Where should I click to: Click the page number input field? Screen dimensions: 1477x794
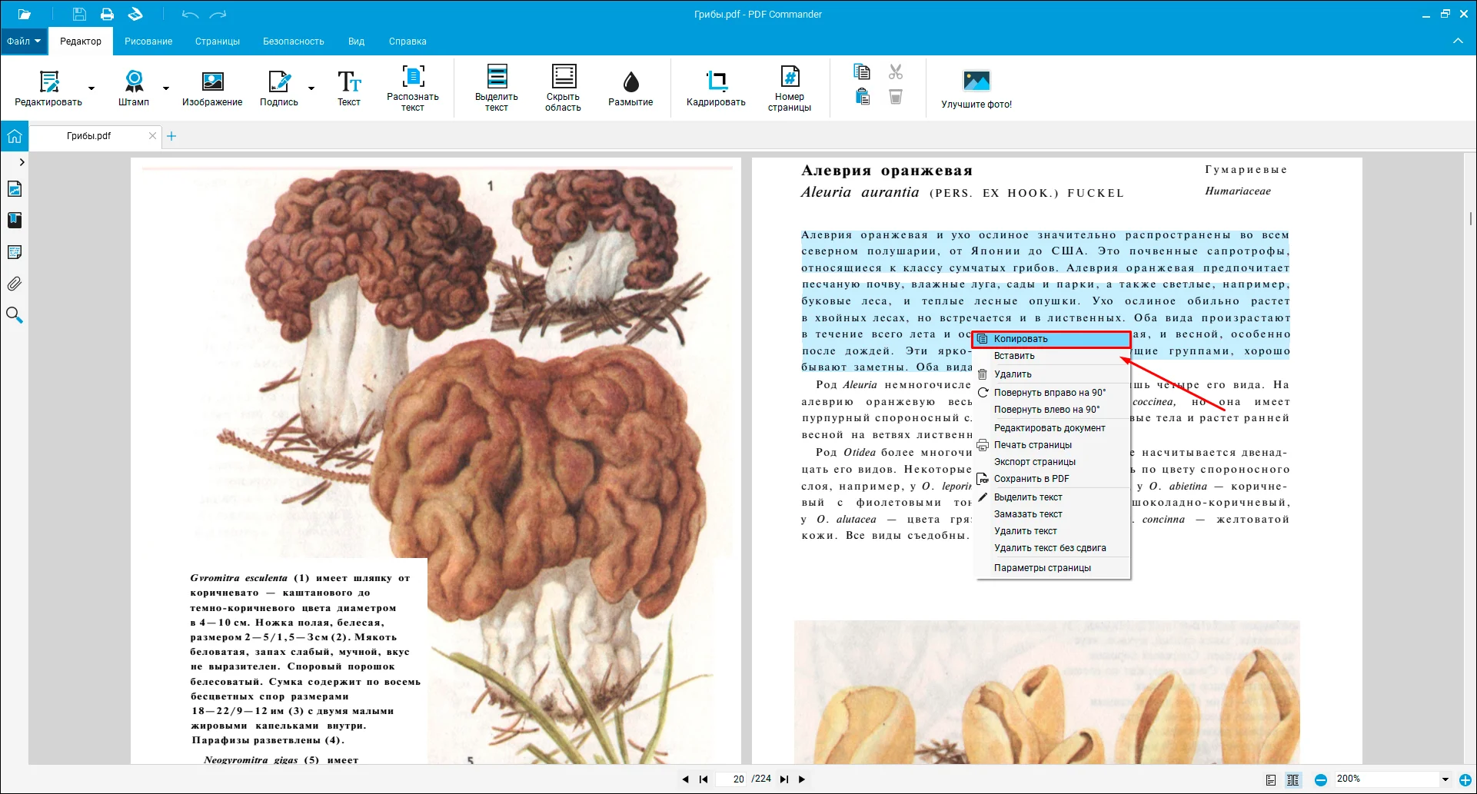732,779
